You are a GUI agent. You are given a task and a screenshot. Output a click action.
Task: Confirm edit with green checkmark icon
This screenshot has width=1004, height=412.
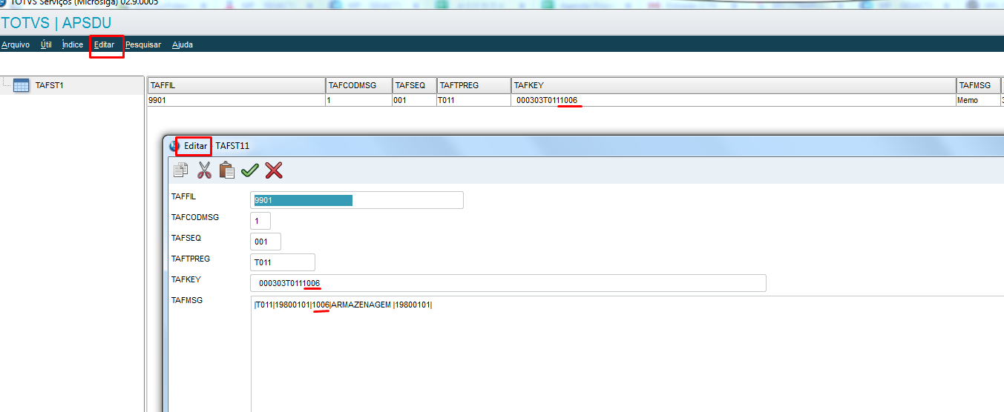click(x=250, y=170)
